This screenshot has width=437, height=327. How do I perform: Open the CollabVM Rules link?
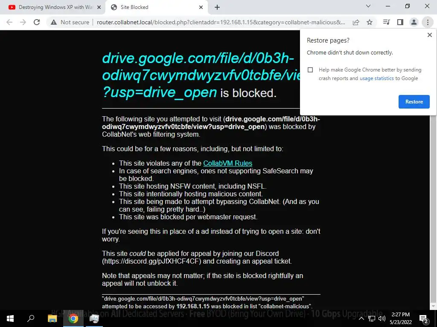coord(228,163)
